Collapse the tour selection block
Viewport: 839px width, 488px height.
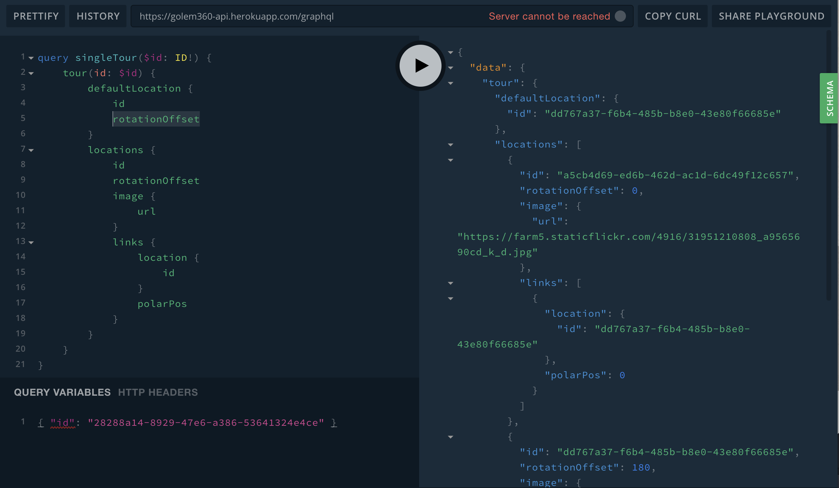31,74
